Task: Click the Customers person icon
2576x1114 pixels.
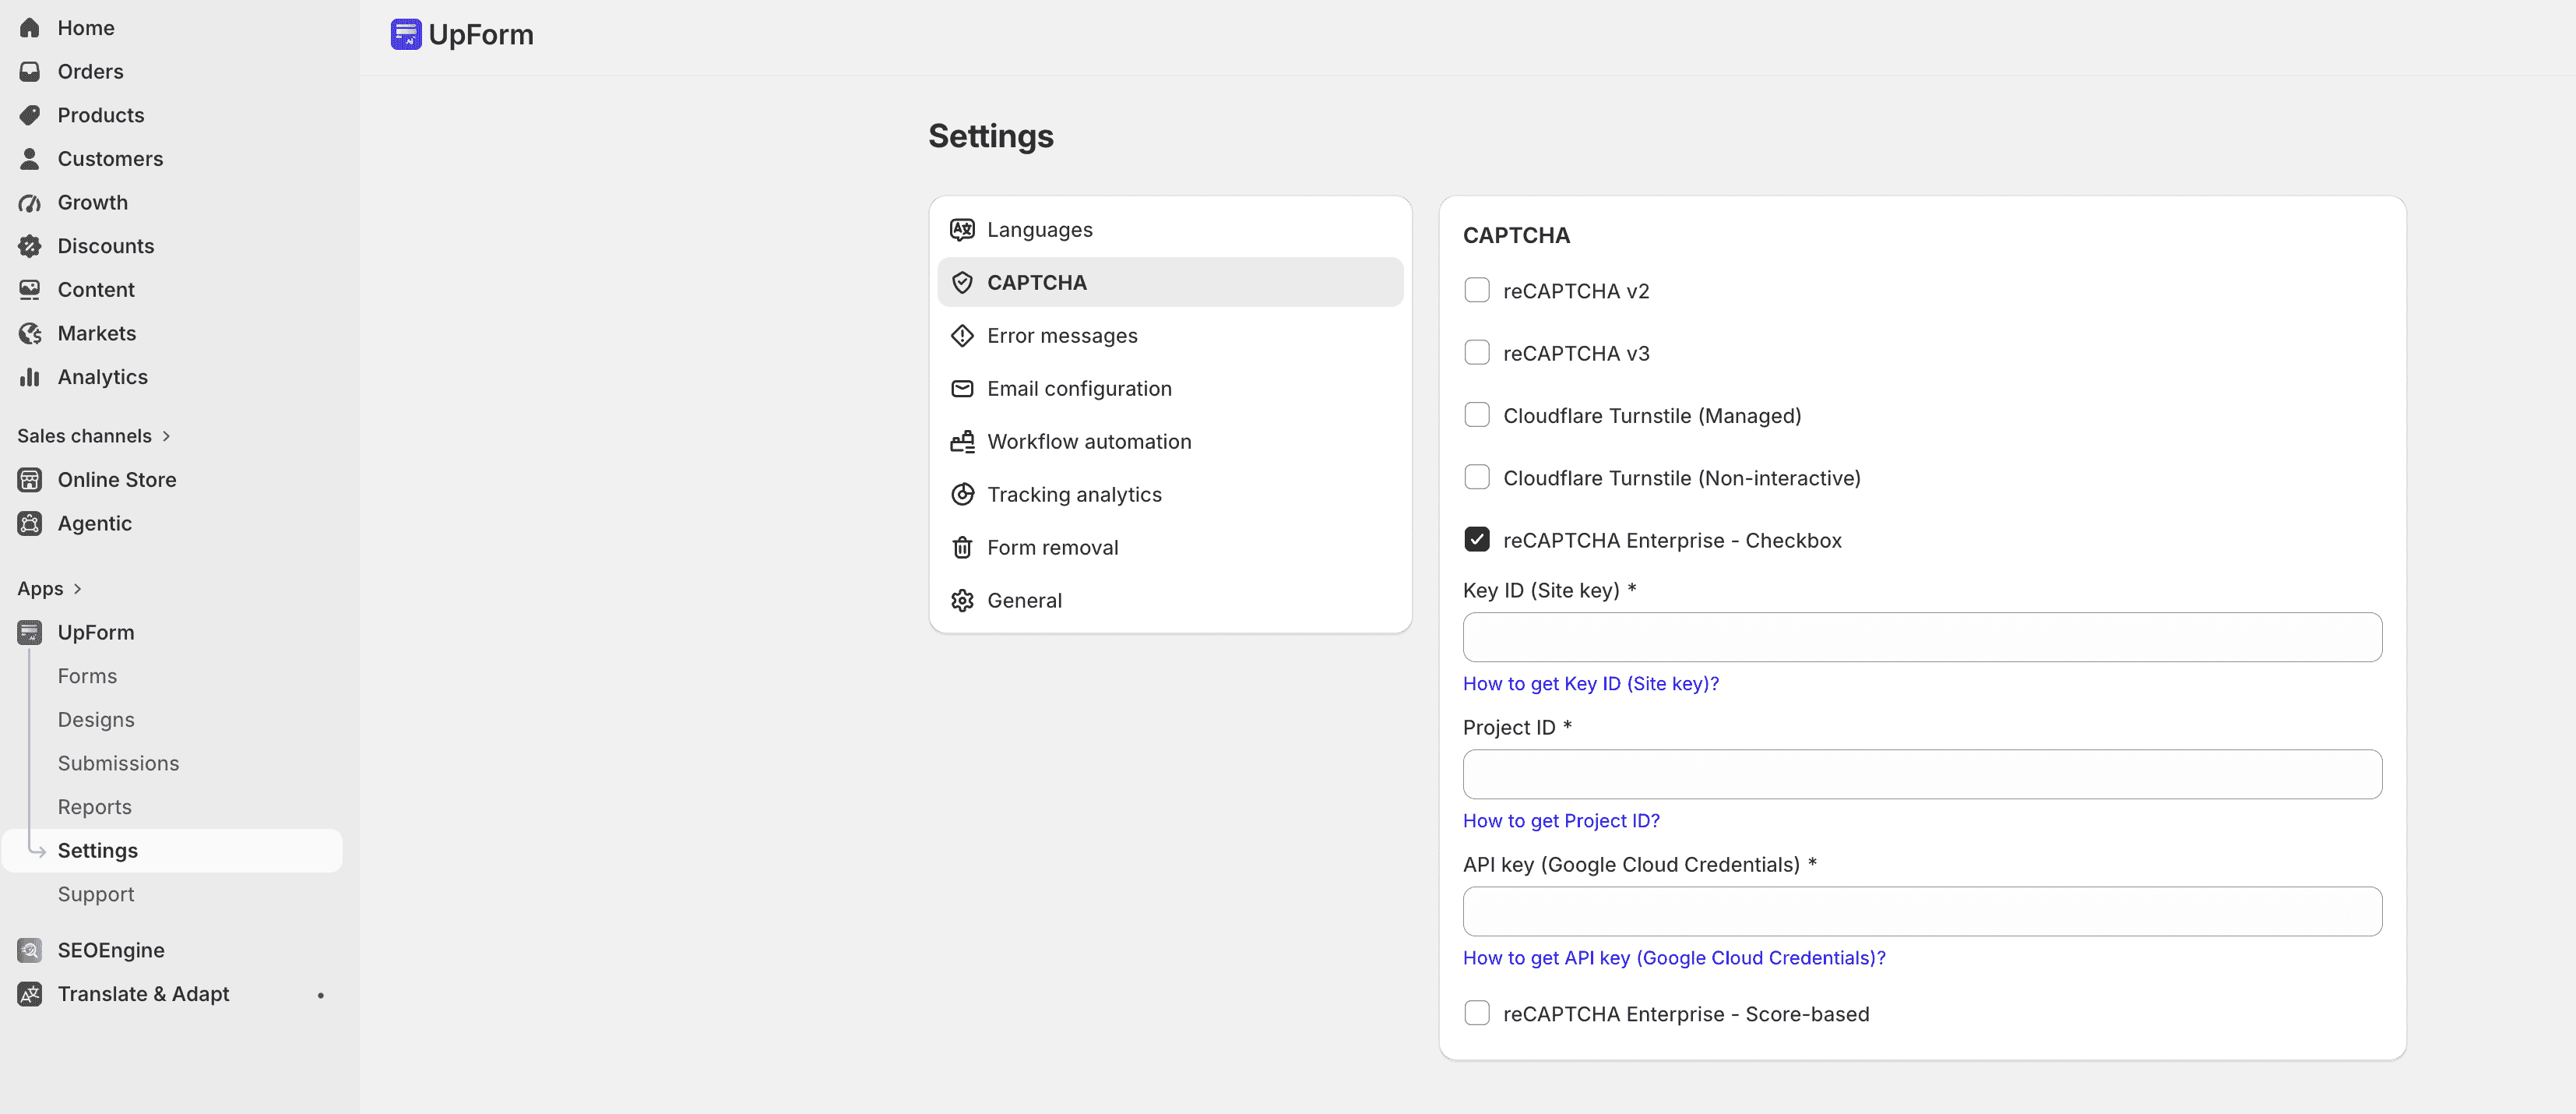Action: (30, 158)
